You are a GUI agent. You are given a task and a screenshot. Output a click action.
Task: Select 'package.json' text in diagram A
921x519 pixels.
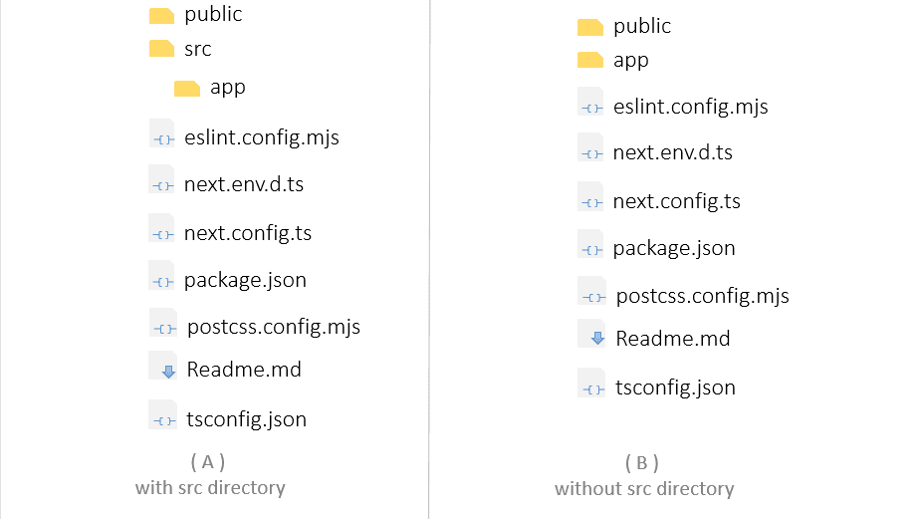point(246,280)
